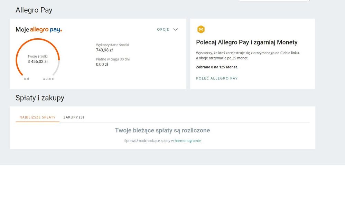
Task: Click the referral description starting 'Wystarczy, że ktoś'
Action: (248, 55)
